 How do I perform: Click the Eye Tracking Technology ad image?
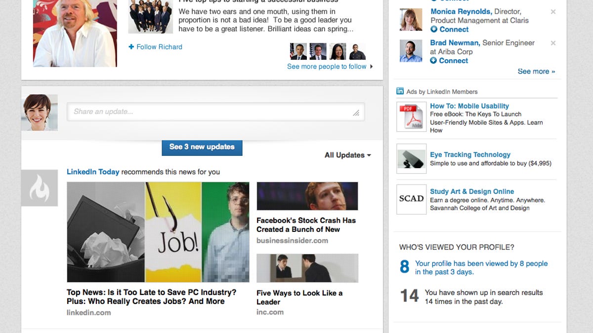pos(411,158)
